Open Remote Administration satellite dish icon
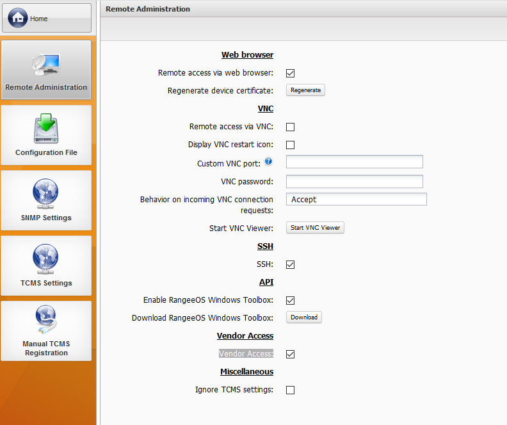The image size is (507, 425). coord(46,63)
